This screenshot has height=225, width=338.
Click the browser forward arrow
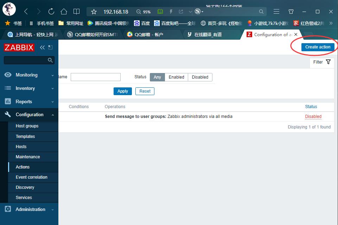coord(39,11)
